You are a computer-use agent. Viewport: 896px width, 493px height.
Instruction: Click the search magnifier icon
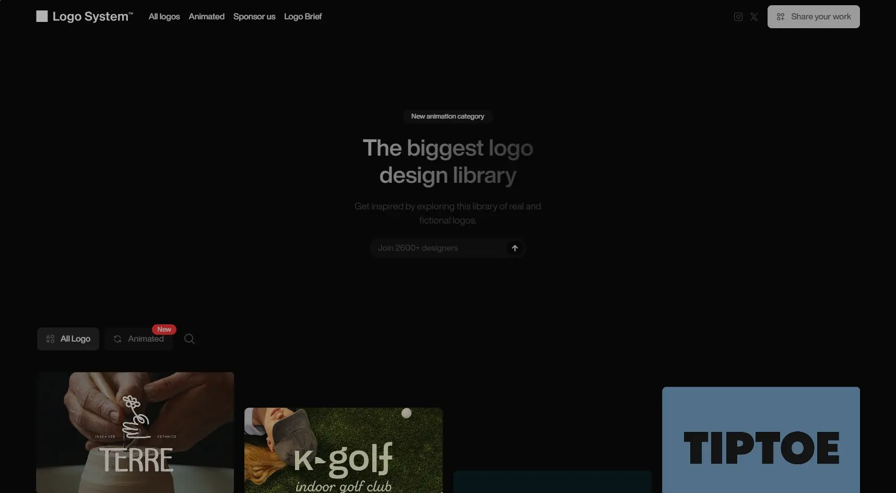pos(190,339)
